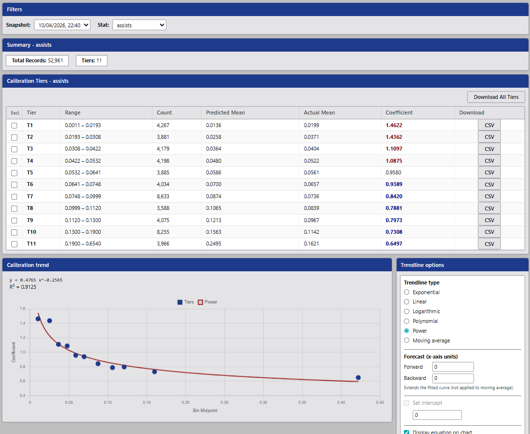Open the Stat dropdown showing assists

click(x=139, y=25)
